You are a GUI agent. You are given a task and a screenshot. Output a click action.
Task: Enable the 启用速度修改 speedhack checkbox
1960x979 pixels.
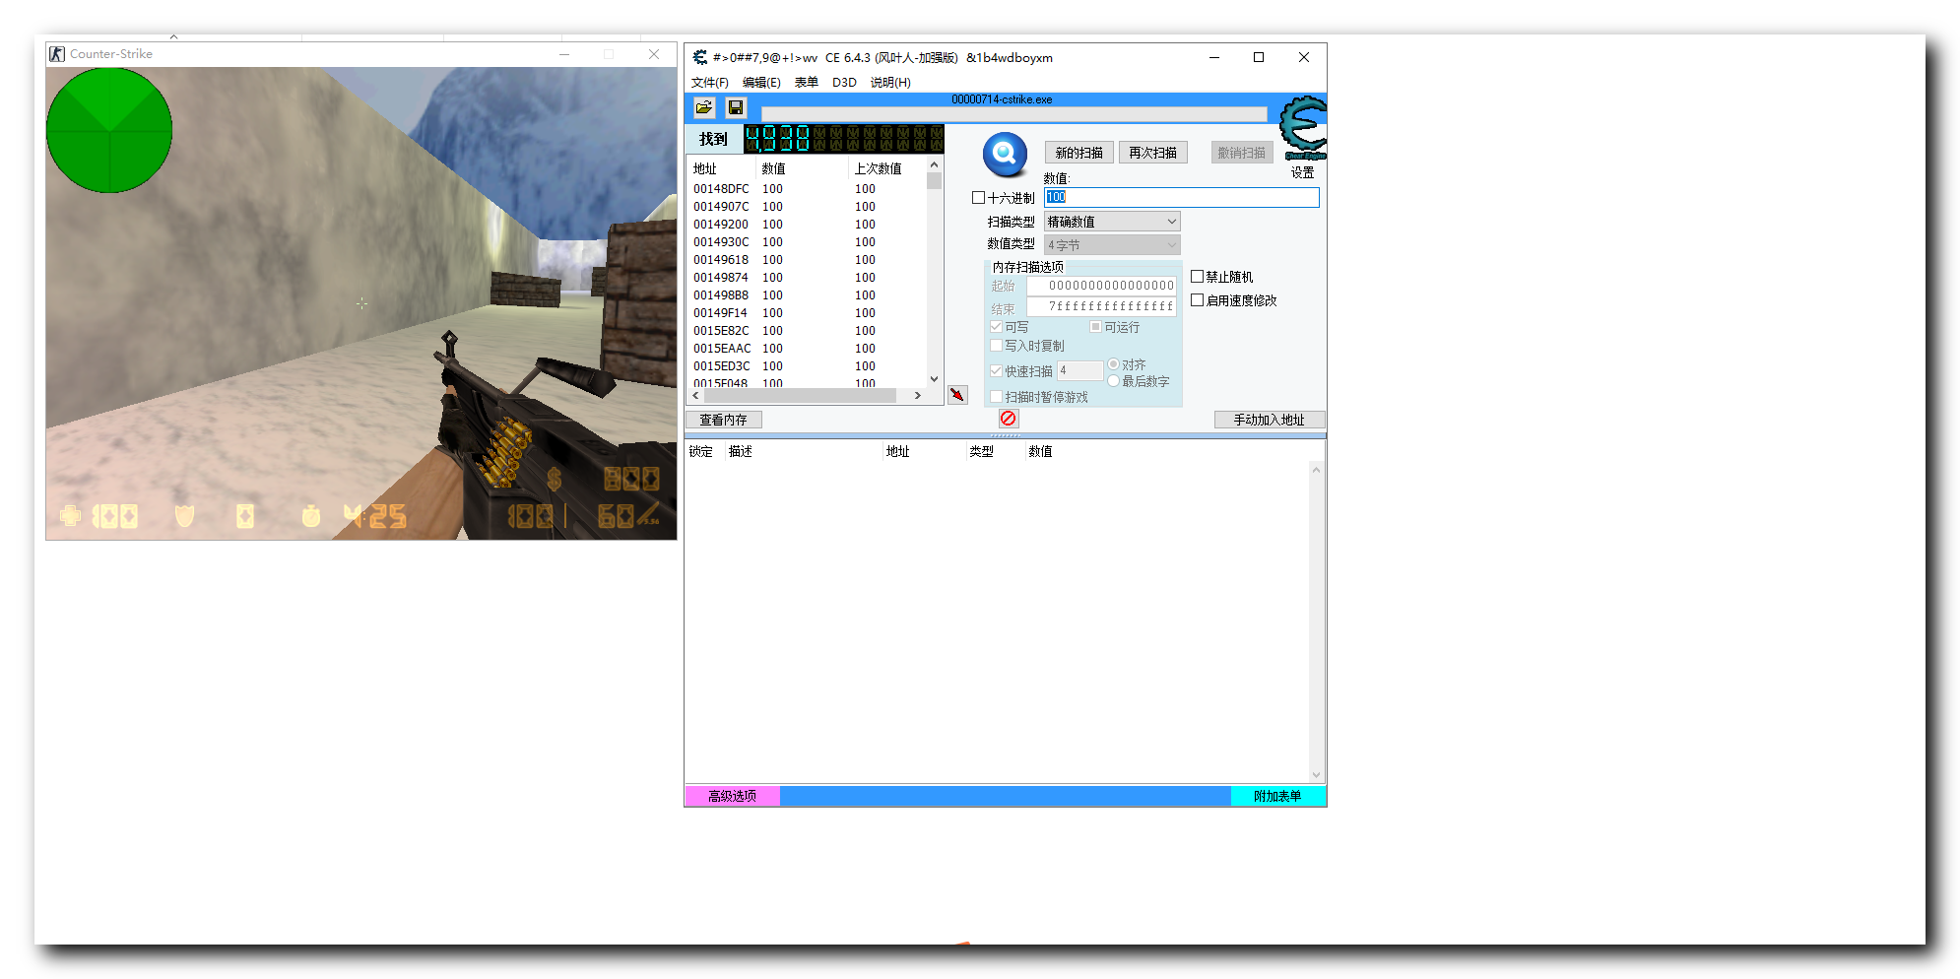[x=1197, y=300]
